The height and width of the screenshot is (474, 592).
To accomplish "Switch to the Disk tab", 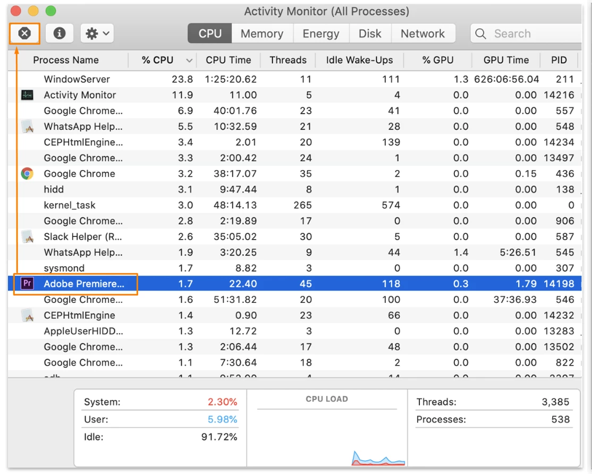I will click(x=370, y=33).
